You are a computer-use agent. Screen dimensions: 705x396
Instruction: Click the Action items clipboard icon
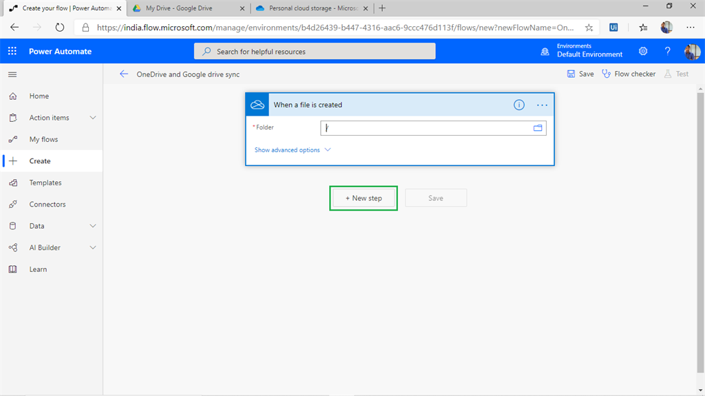[13, 118]
